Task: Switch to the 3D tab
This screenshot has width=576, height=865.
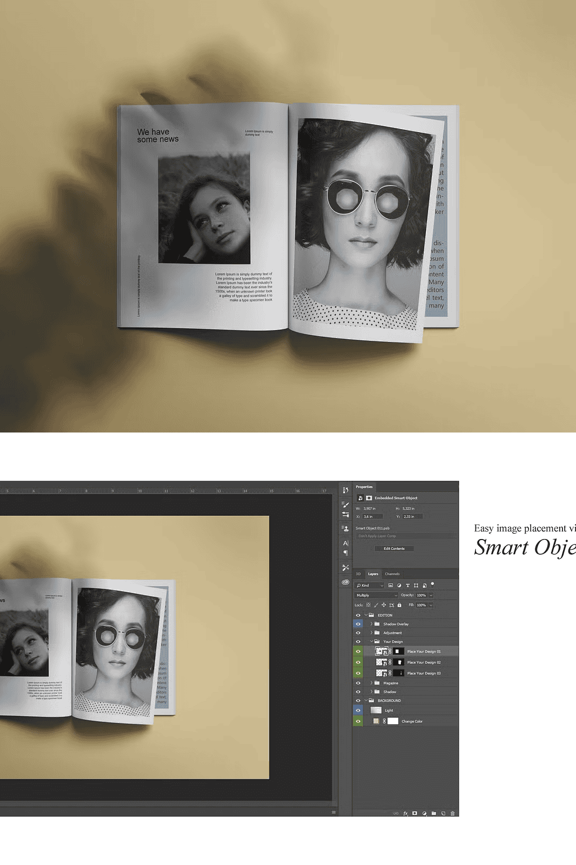Action: 358,574
